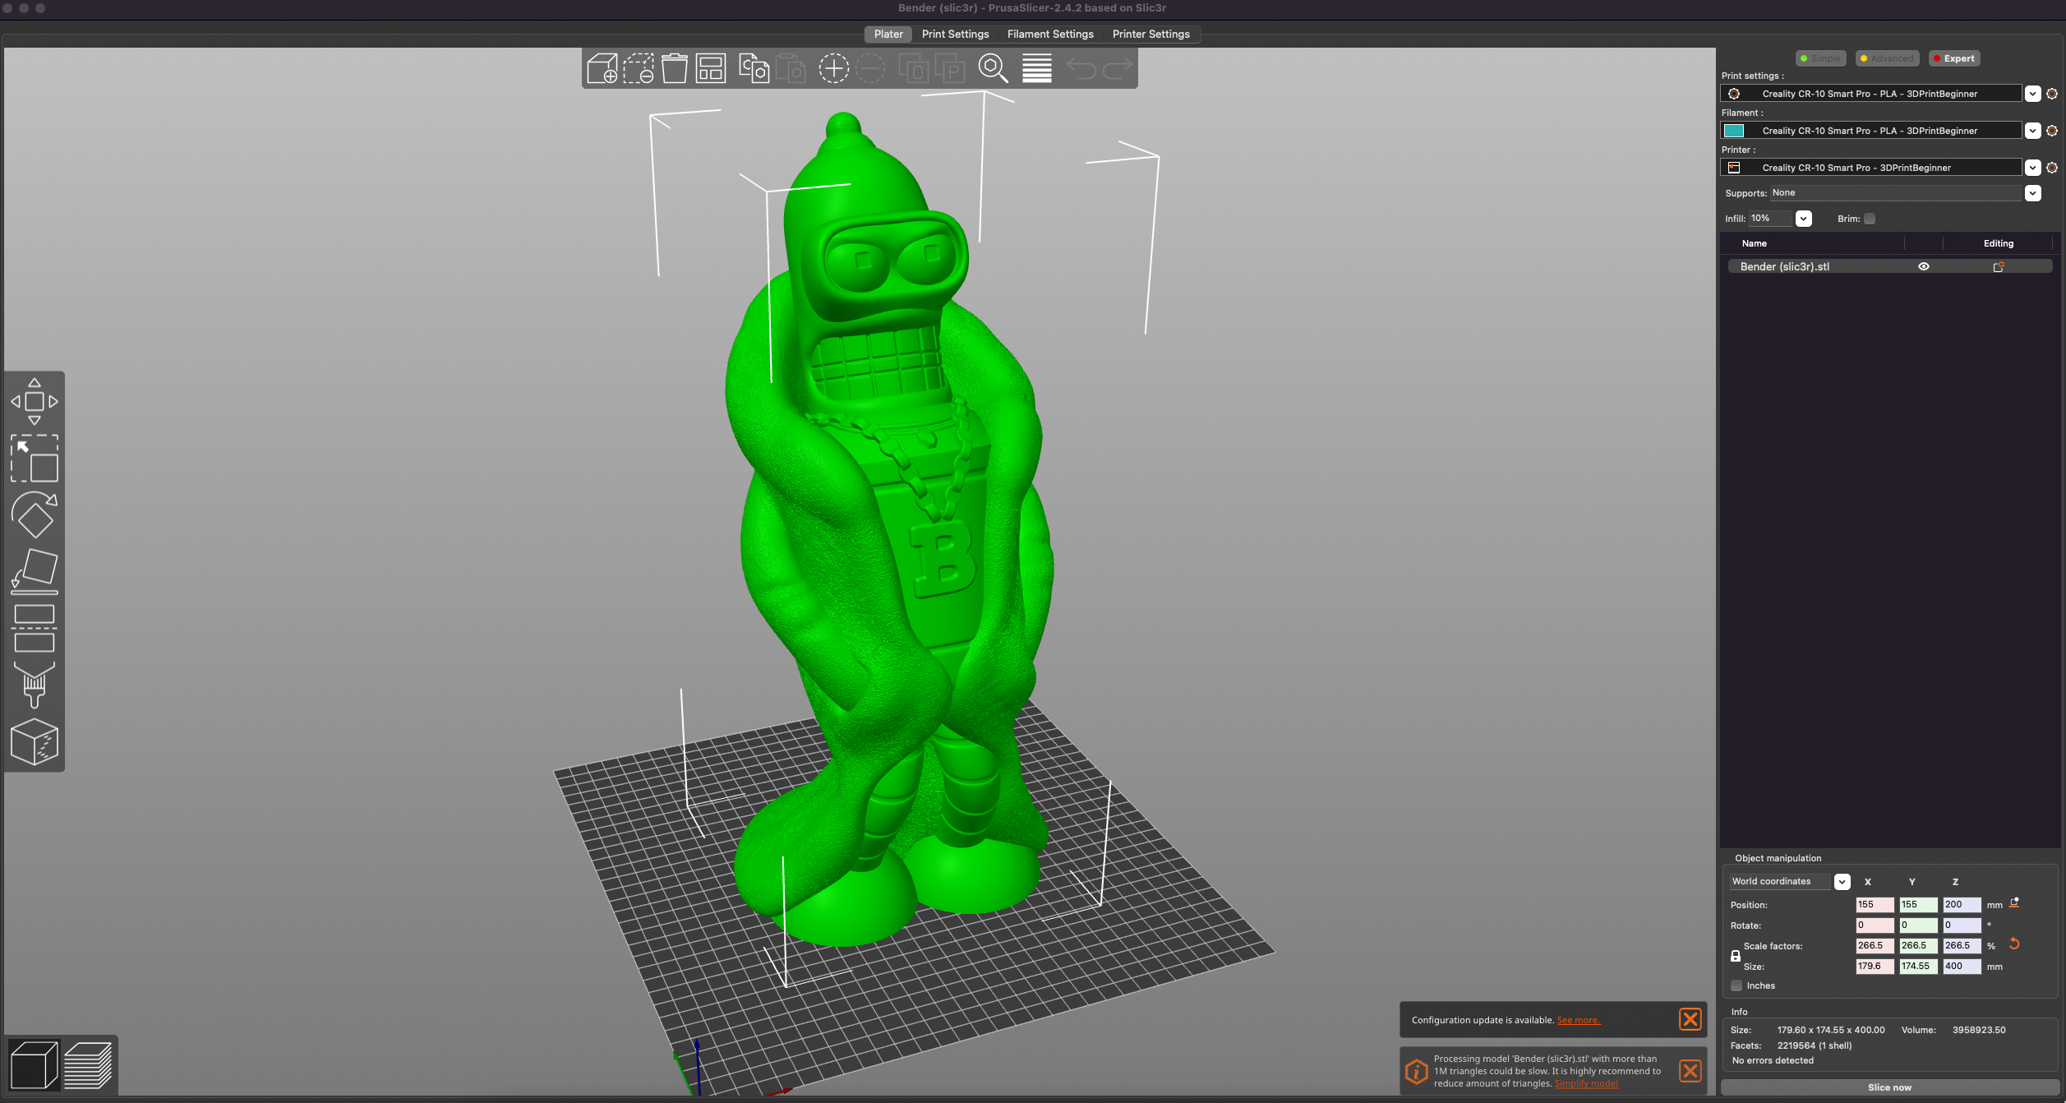Click the Add model toolbar icon

602,68
